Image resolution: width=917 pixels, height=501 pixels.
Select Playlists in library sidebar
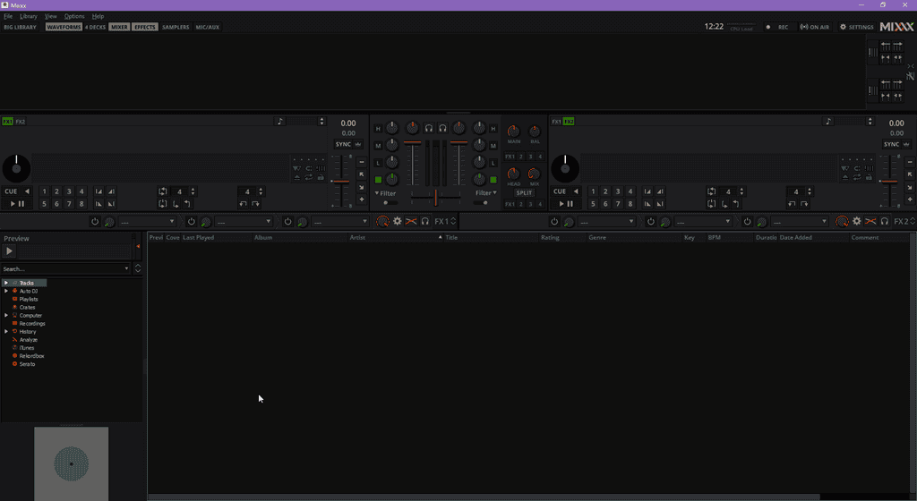click(x=28, y=299)
